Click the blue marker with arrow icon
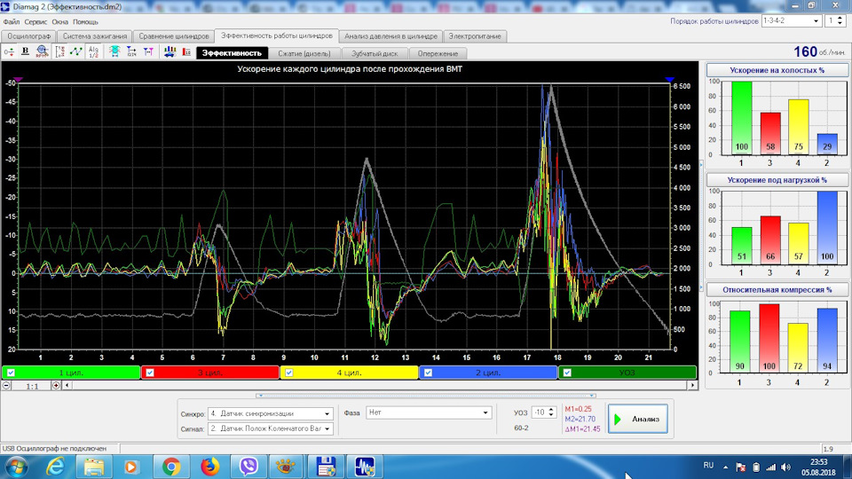 (131, 52)
